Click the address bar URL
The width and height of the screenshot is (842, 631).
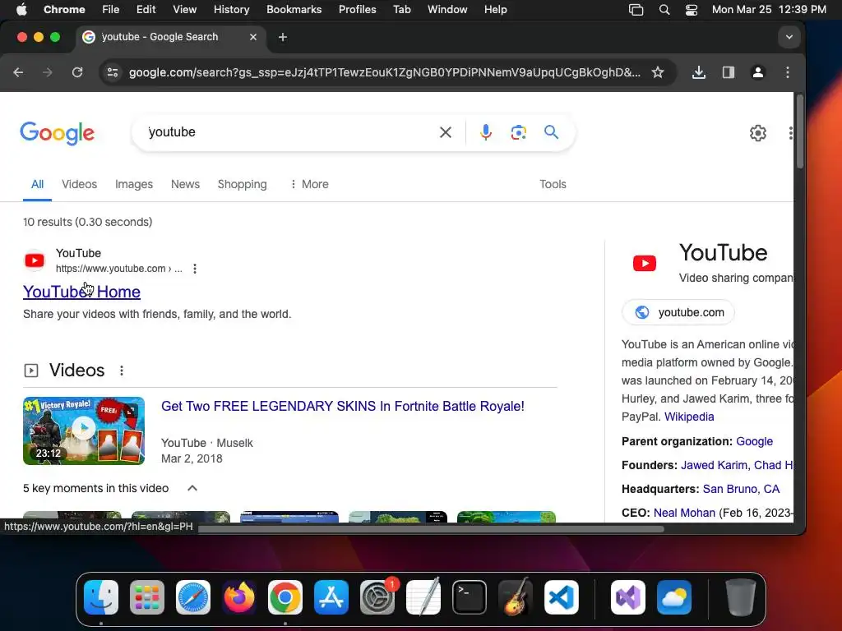[x=385, y=72]
